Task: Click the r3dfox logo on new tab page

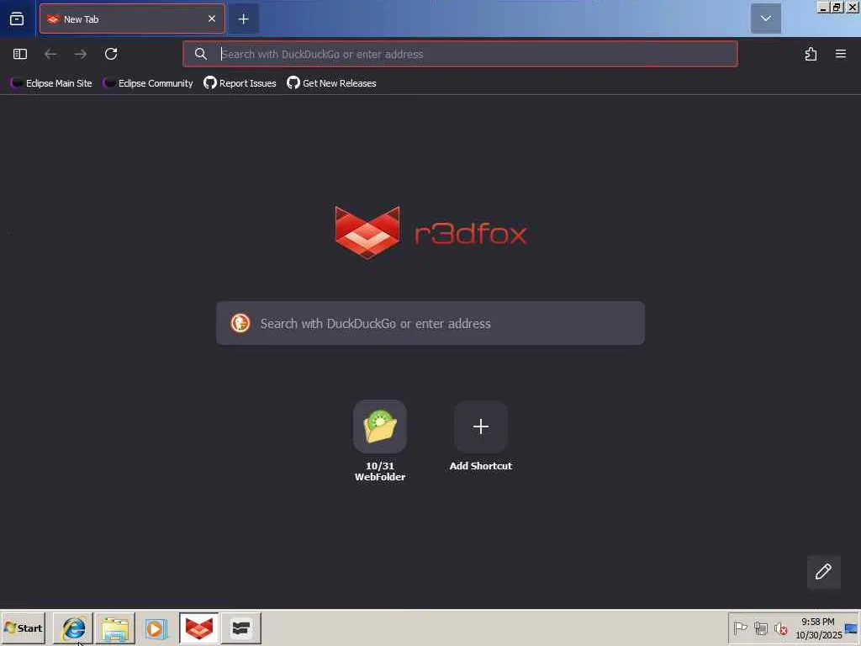Action: click(431, 233)
